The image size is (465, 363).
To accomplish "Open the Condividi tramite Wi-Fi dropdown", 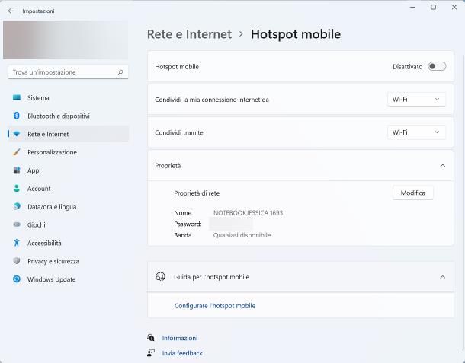I will [416, 132].
